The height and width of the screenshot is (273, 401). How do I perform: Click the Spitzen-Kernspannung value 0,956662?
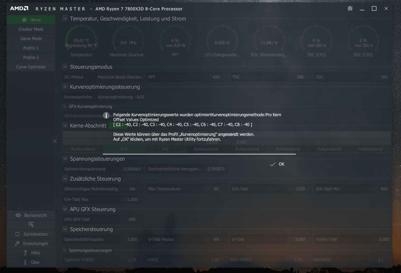pos(132,169)
